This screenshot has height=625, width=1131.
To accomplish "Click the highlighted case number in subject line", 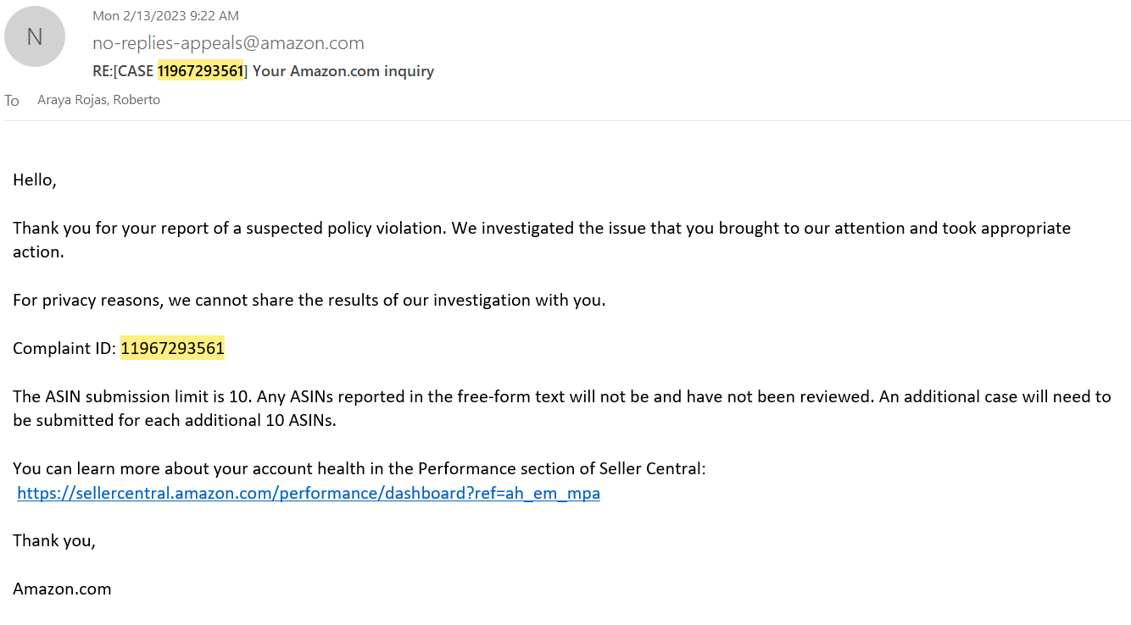I will (201, 71).
